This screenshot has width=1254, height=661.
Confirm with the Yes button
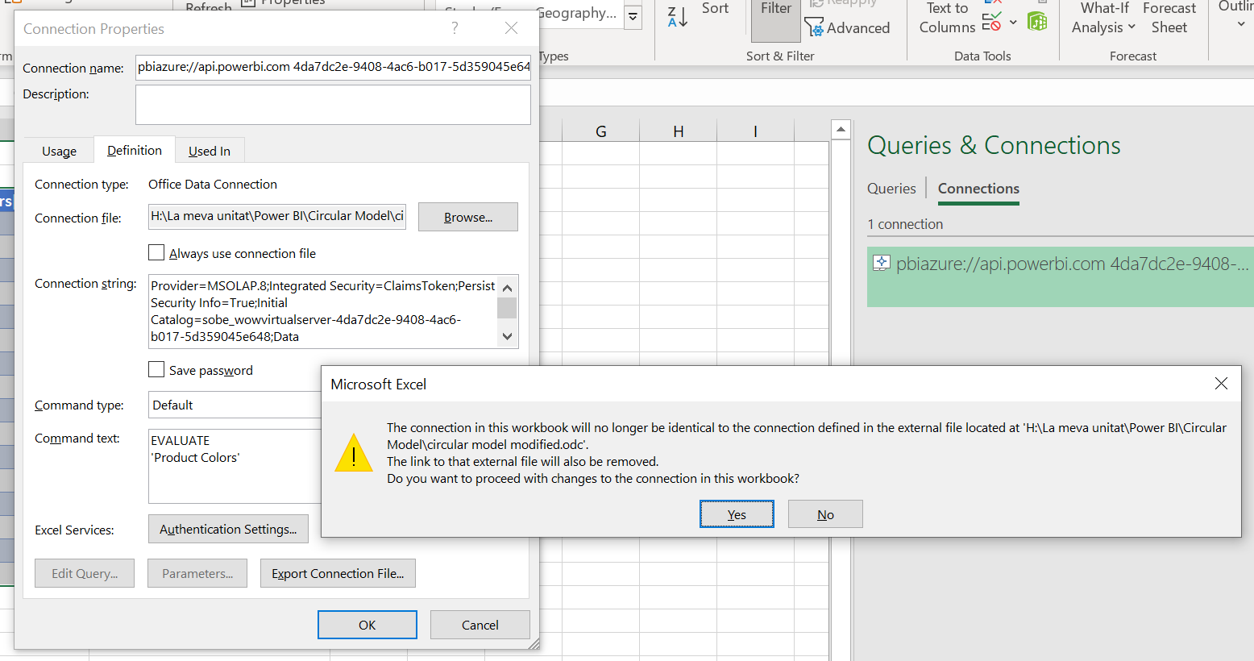[737, 514]
